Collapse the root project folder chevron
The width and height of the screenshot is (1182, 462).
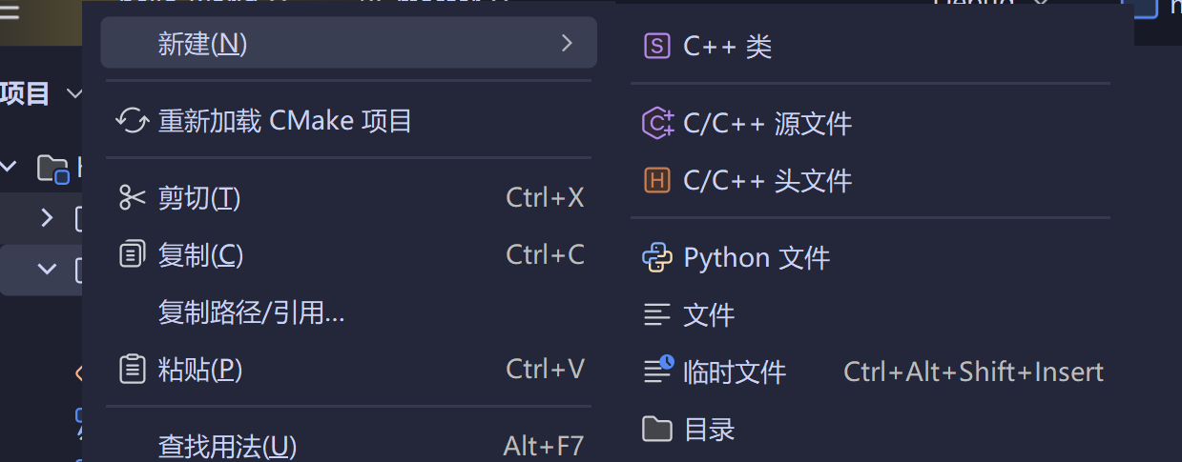[10, 167]
